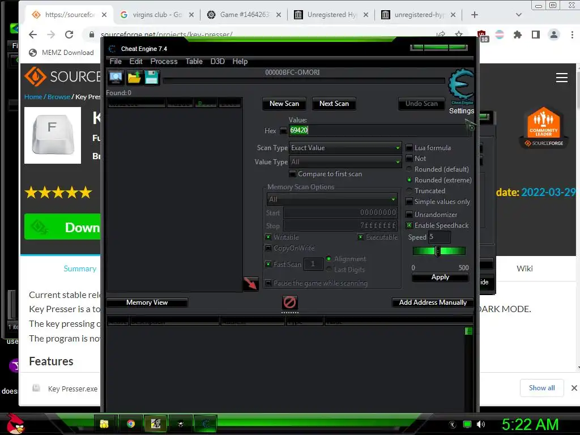Click the Speed input field

pos(440,237)
